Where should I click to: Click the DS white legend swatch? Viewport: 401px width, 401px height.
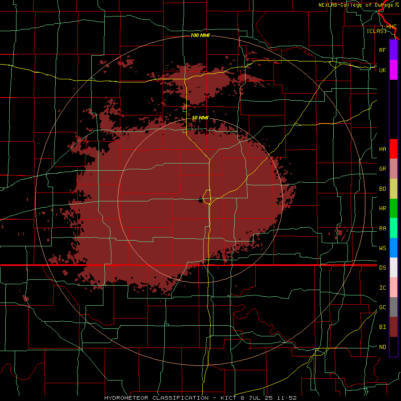(x=393, y=267)
